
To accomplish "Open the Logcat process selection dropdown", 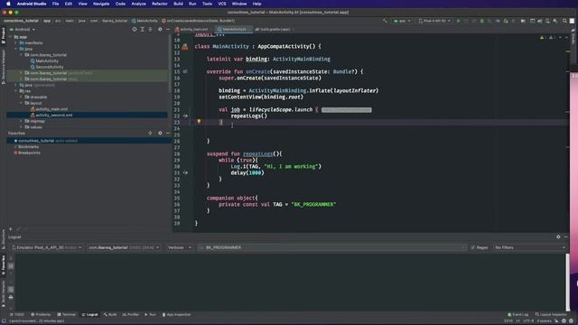I will (124, 247).
